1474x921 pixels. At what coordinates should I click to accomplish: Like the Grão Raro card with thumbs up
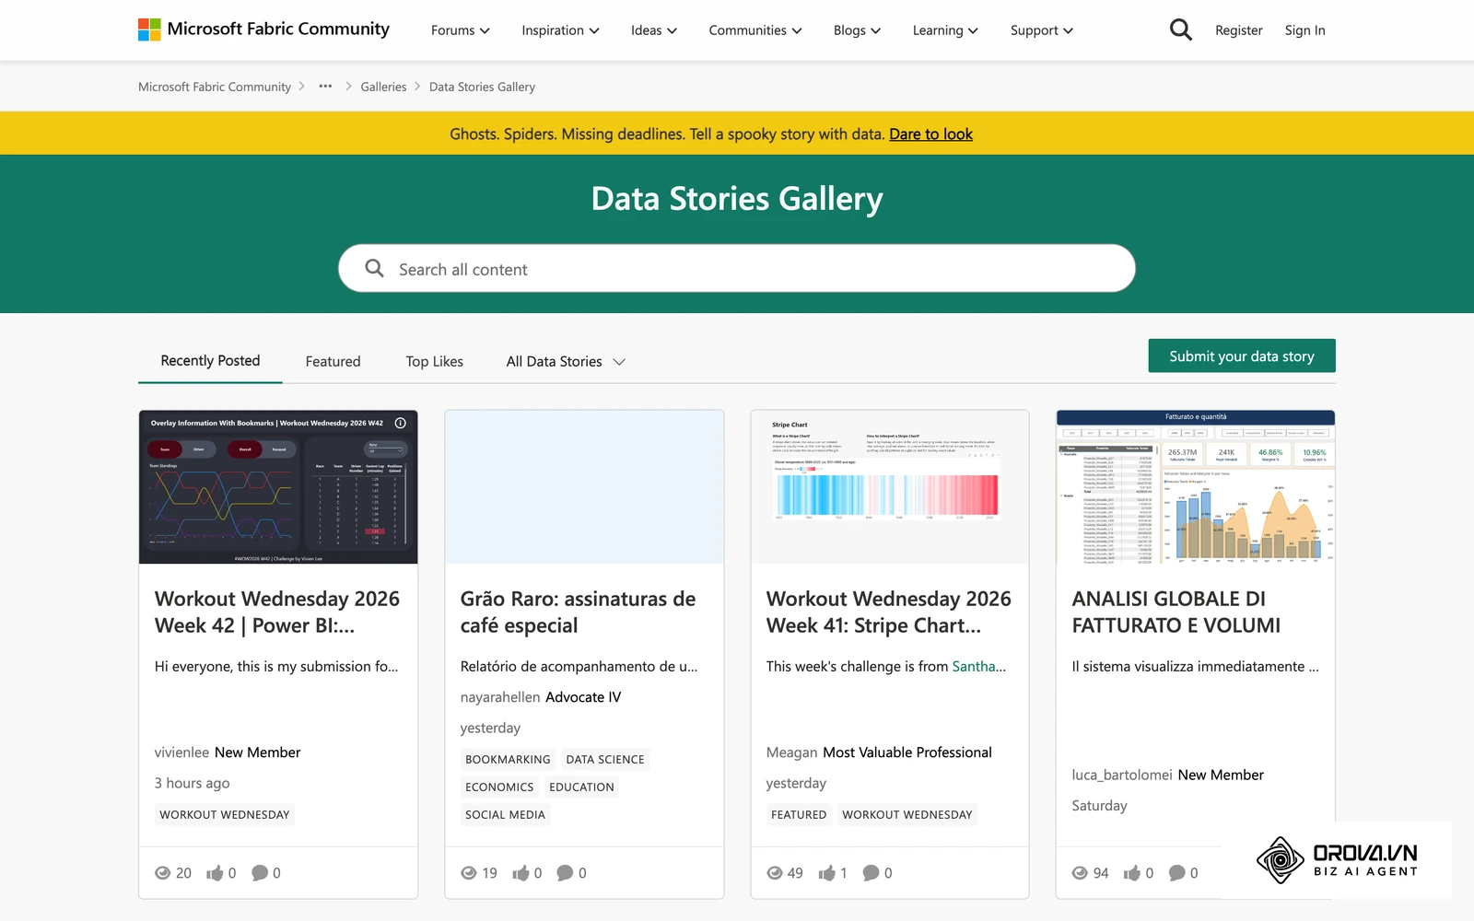tap(521, 872)
